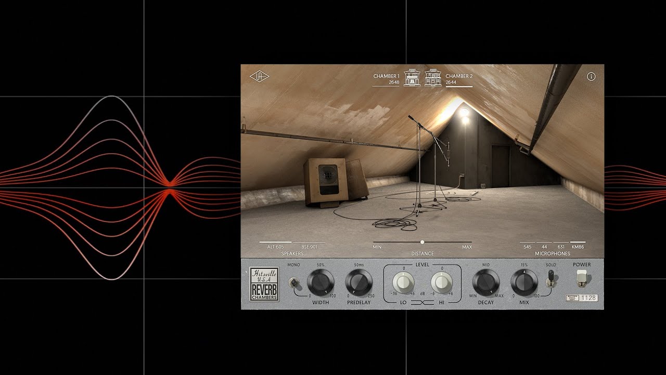Viewport: 666px width, 375px height.
Task: Click the Mix knob
Action: pos(524,283)
